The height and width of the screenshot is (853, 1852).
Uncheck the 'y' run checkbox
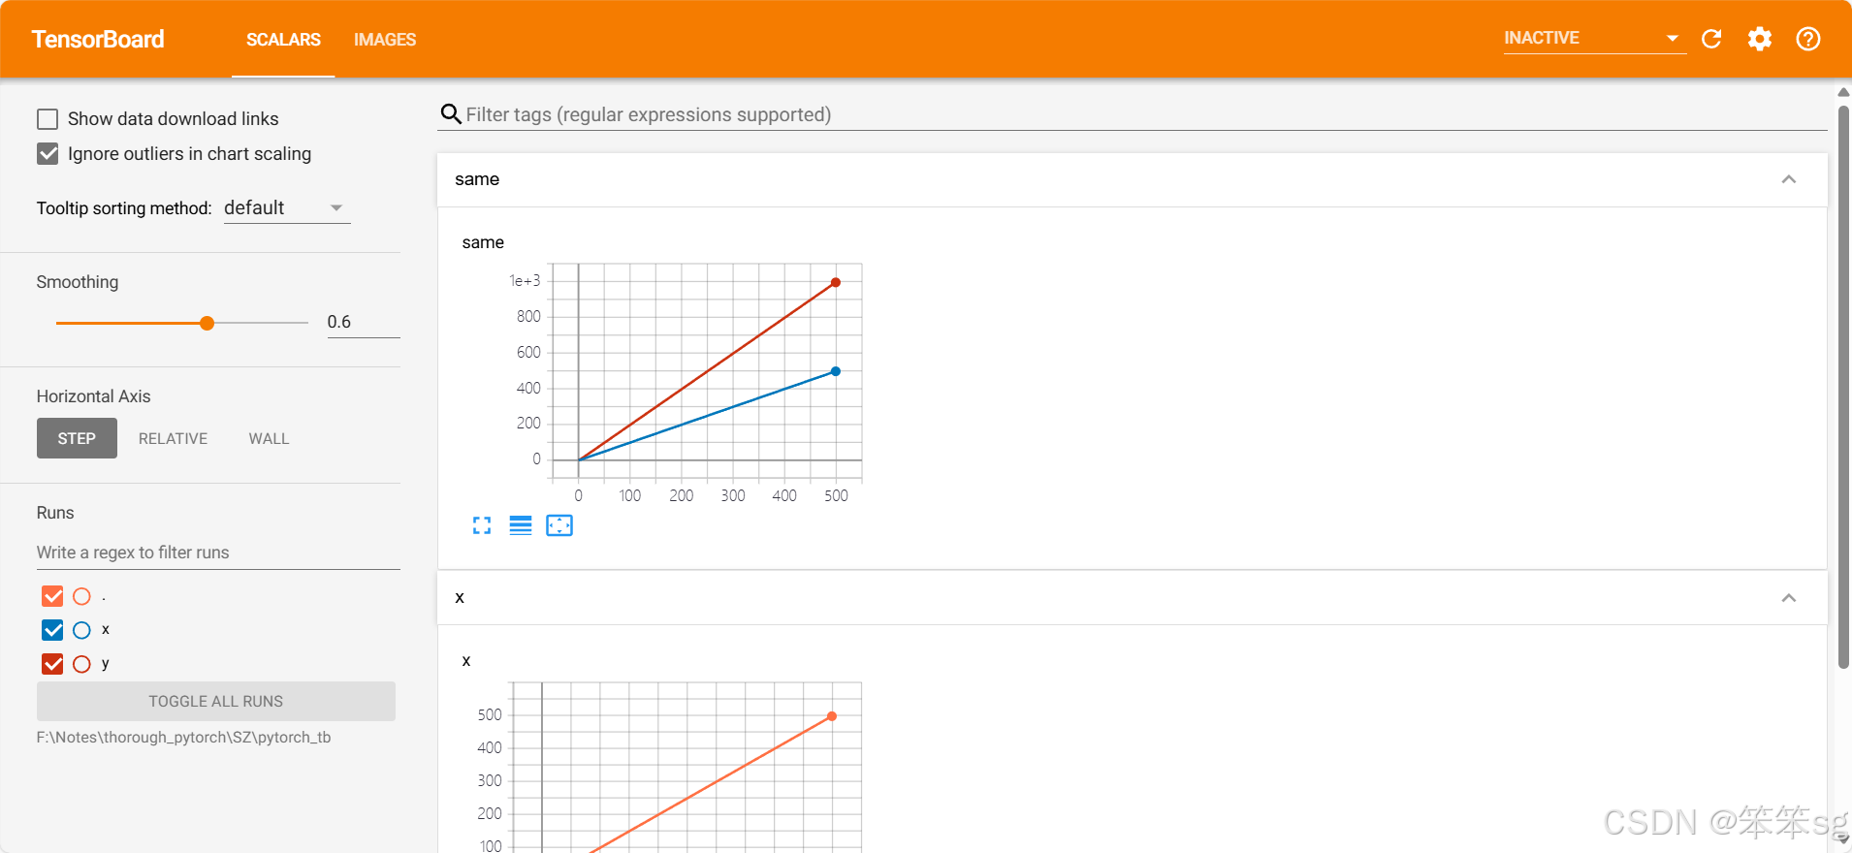(x=52, y=664)
